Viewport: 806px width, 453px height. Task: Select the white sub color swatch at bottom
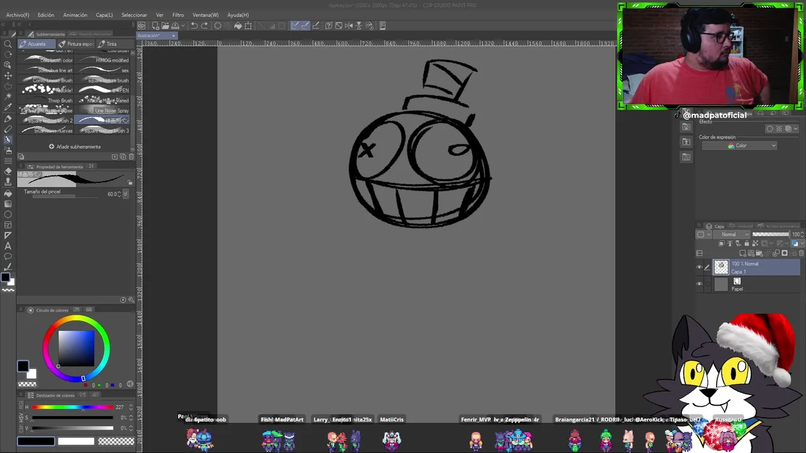(x=76, y=442)
